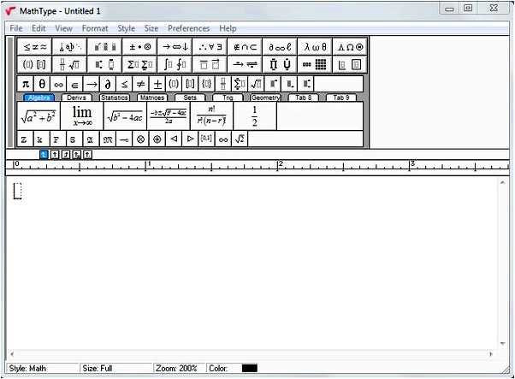Viewport: 515px width, 379px height.
Task: Insert the plus-minus symbol (±)
Action: 157,84
